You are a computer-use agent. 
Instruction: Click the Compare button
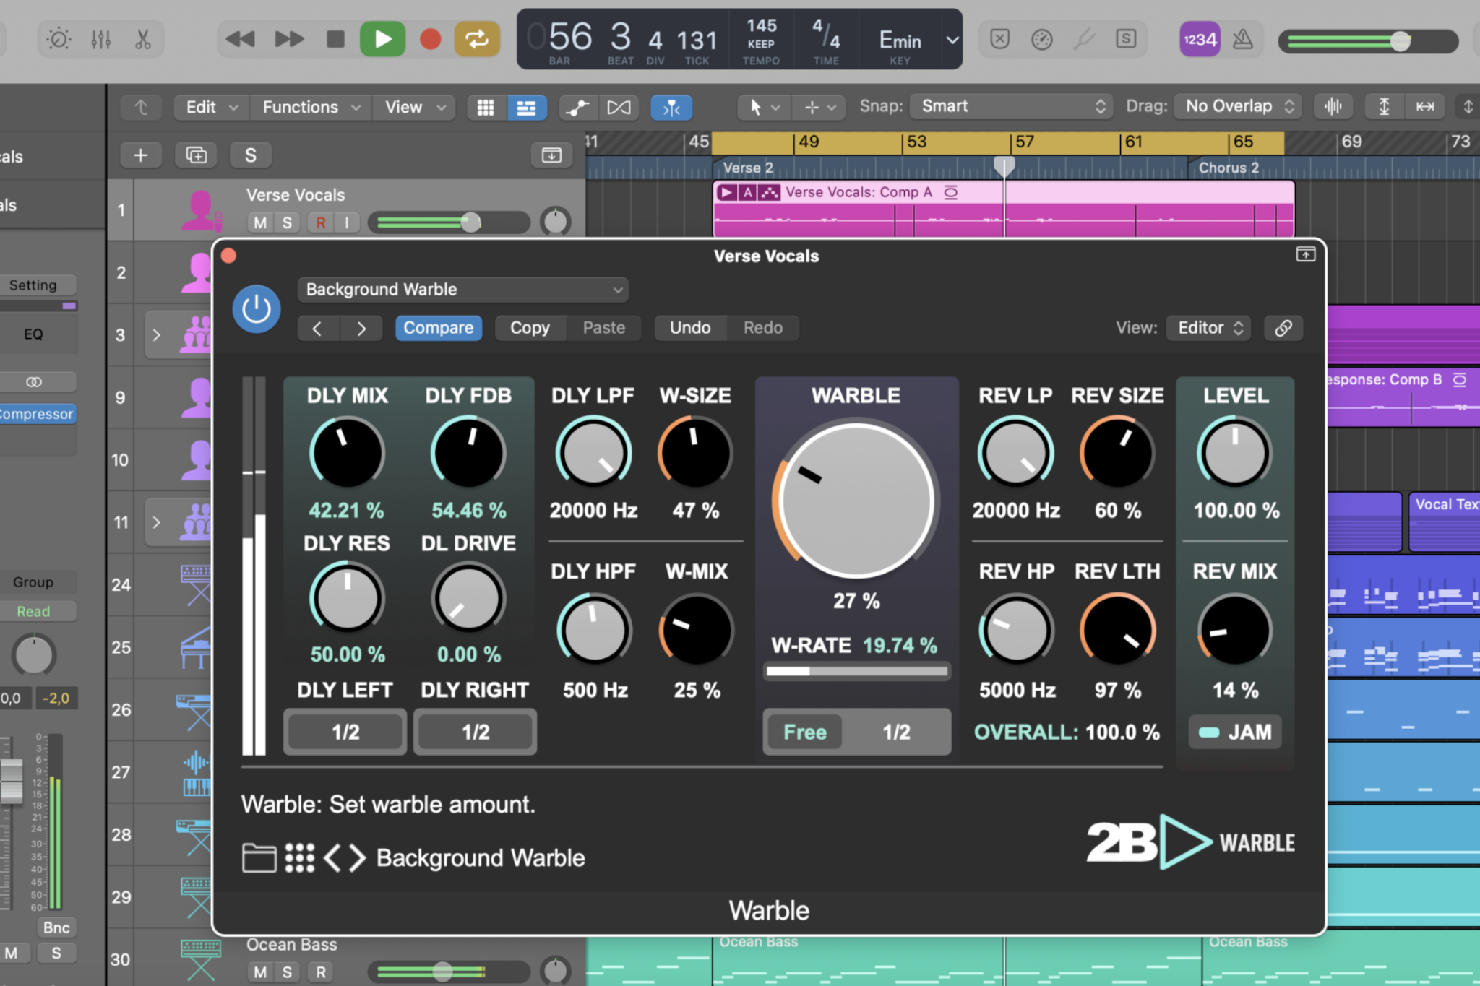(x=438, y=328)
